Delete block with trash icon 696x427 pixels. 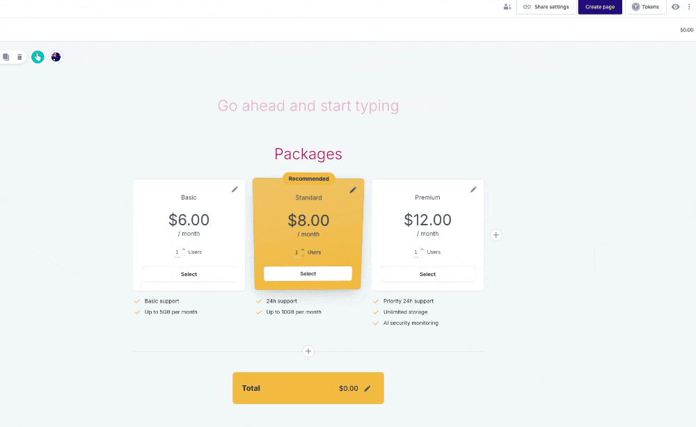point(19,57)
